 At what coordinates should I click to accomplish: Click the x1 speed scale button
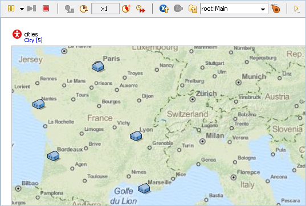(105, 9)
